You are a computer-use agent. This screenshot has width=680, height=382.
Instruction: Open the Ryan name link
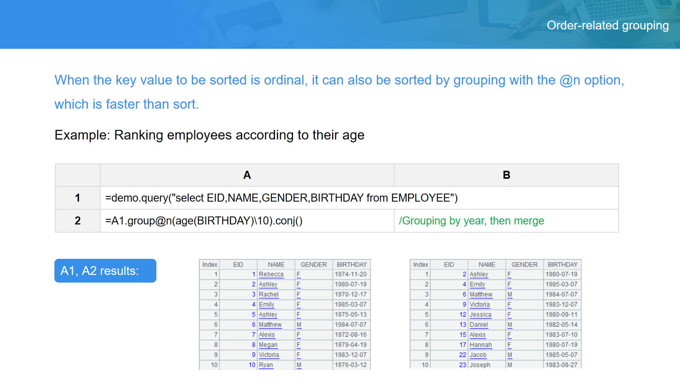click(x=266, y=365)
